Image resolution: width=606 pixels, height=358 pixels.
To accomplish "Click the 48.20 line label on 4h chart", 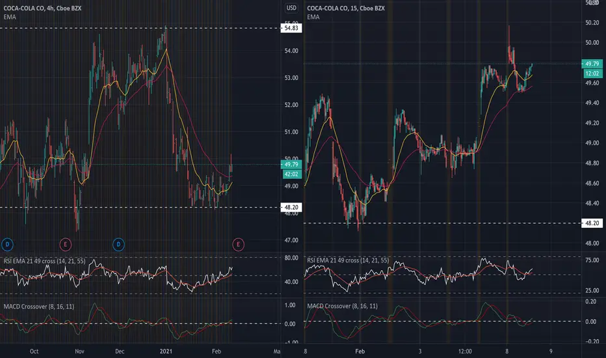I will click(x=291, y=208).
